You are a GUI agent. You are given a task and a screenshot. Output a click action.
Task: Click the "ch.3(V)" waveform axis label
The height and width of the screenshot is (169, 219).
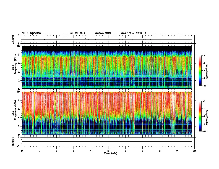(x=13, y=142)
